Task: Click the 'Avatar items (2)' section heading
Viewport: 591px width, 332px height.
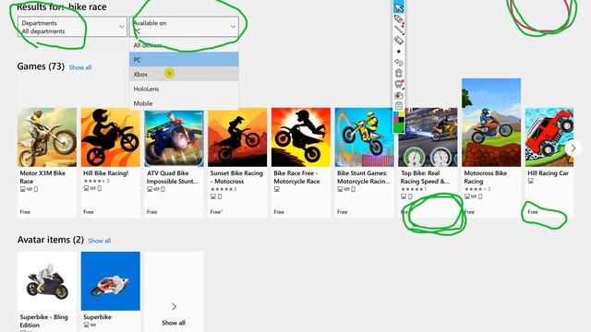Action: pyautogui.click(x=51, y=240)
